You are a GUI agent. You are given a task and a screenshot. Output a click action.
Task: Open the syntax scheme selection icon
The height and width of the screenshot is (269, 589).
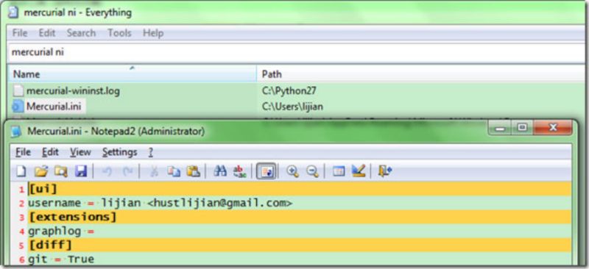339,171
